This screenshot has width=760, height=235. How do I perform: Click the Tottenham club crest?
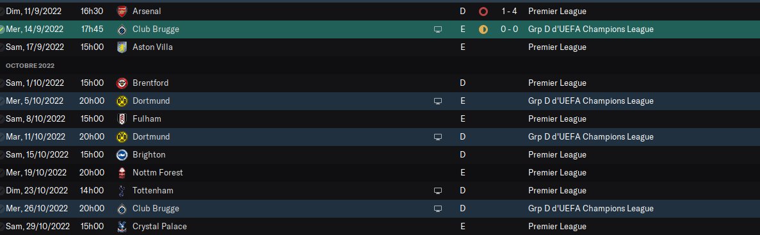tap(122, 190)
